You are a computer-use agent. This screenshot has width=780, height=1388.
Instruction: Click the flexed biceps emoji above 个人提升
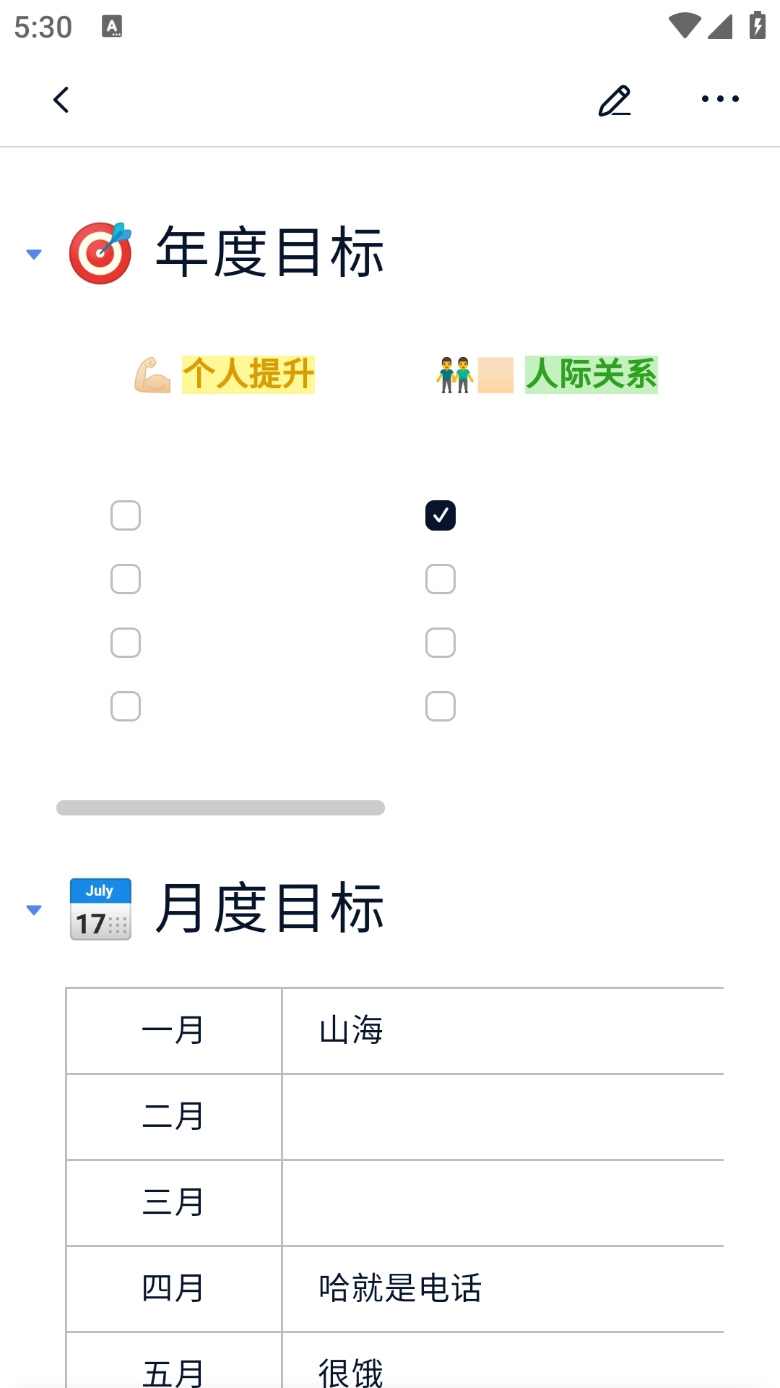coord(154,374)
